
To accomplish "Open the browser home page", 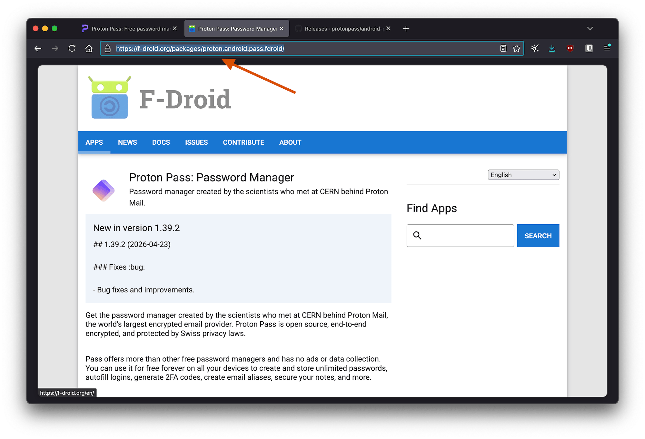I will click(89, 48).
